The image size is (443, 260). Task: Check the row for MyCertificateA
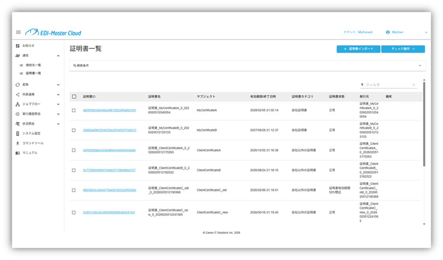(x=74, y=110)
